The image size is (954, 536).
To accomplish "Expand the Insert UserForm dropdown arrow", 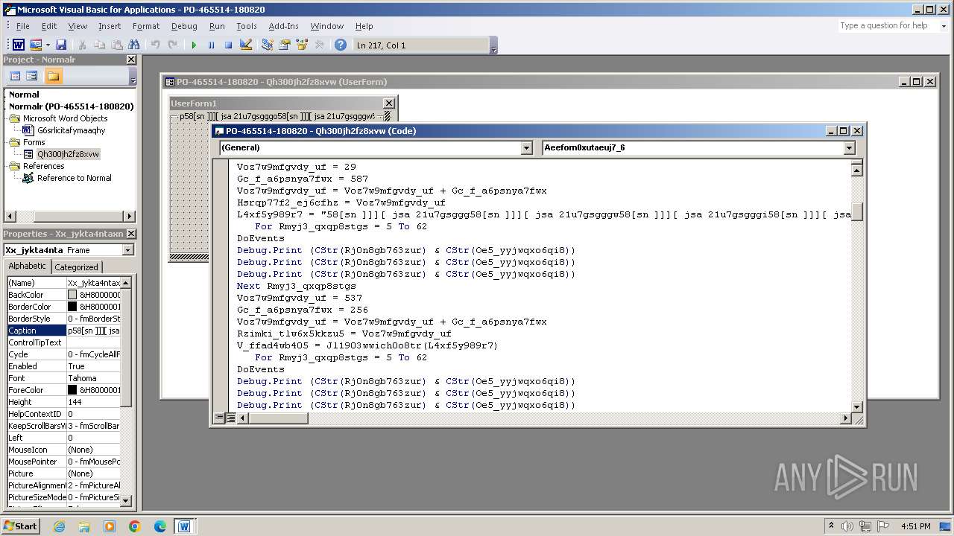I will click(48, 45).
